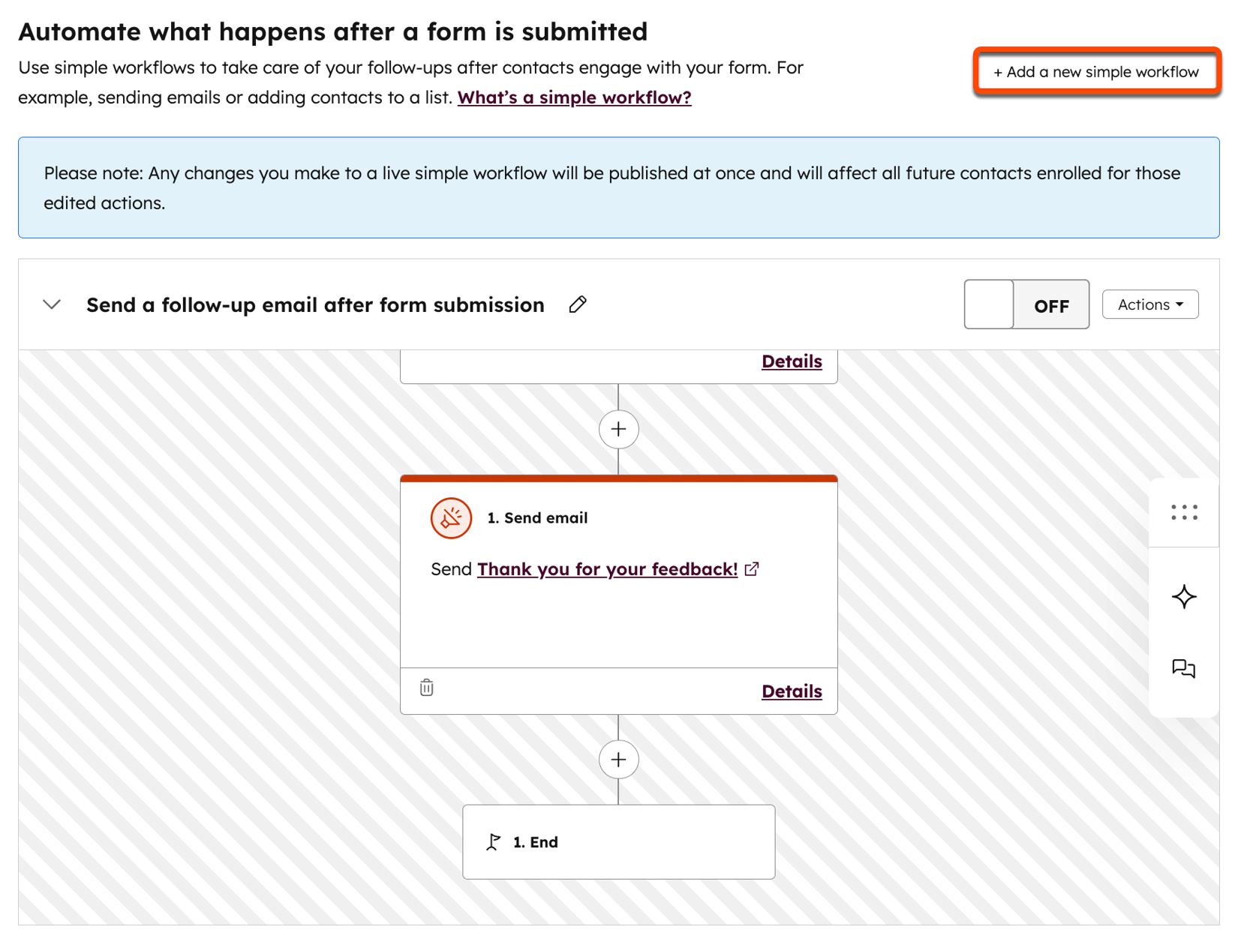The image size is (1238, 942).
Task: Click the flag icon on End step
Action: pos(493,842)
